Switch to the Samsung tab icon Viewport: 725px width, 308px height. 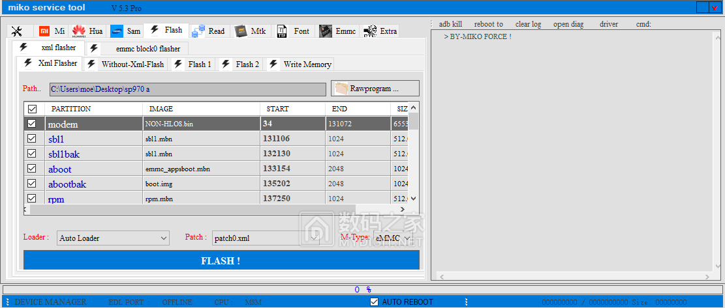pyautogui.click(x=117, y=31)
